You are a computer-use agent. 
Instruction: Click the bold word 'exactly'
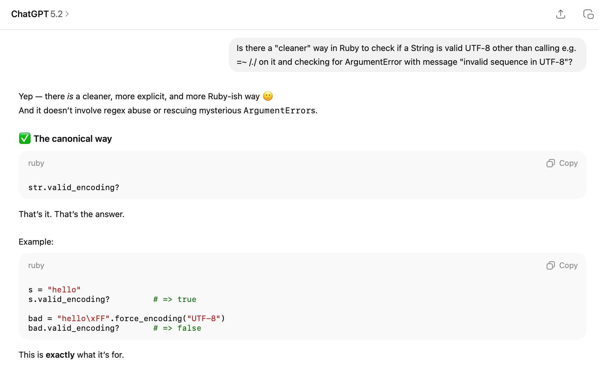coord(60,355)
